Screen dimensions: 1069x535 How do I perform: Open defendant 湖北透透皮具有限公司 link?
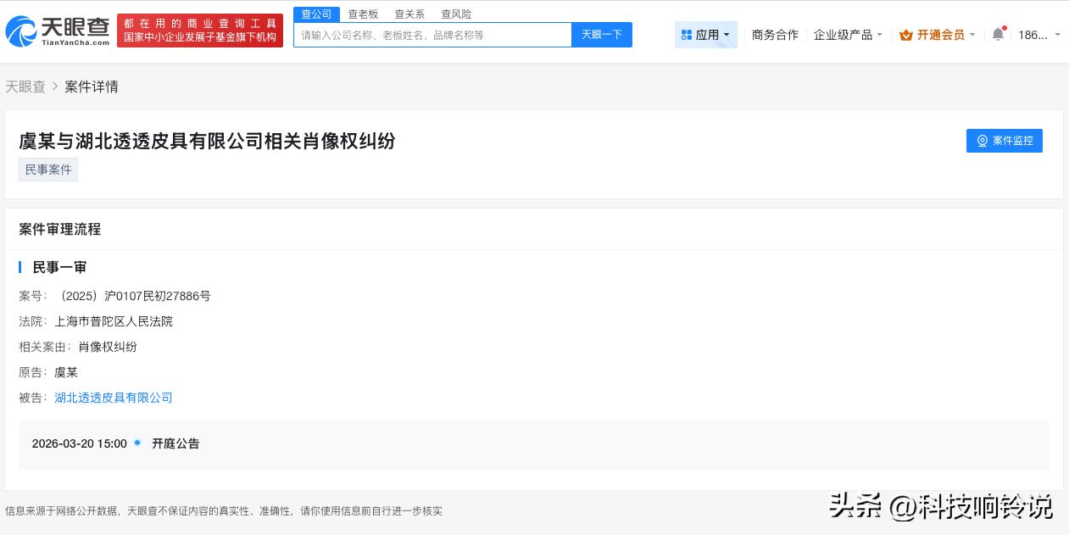(114, 398)
